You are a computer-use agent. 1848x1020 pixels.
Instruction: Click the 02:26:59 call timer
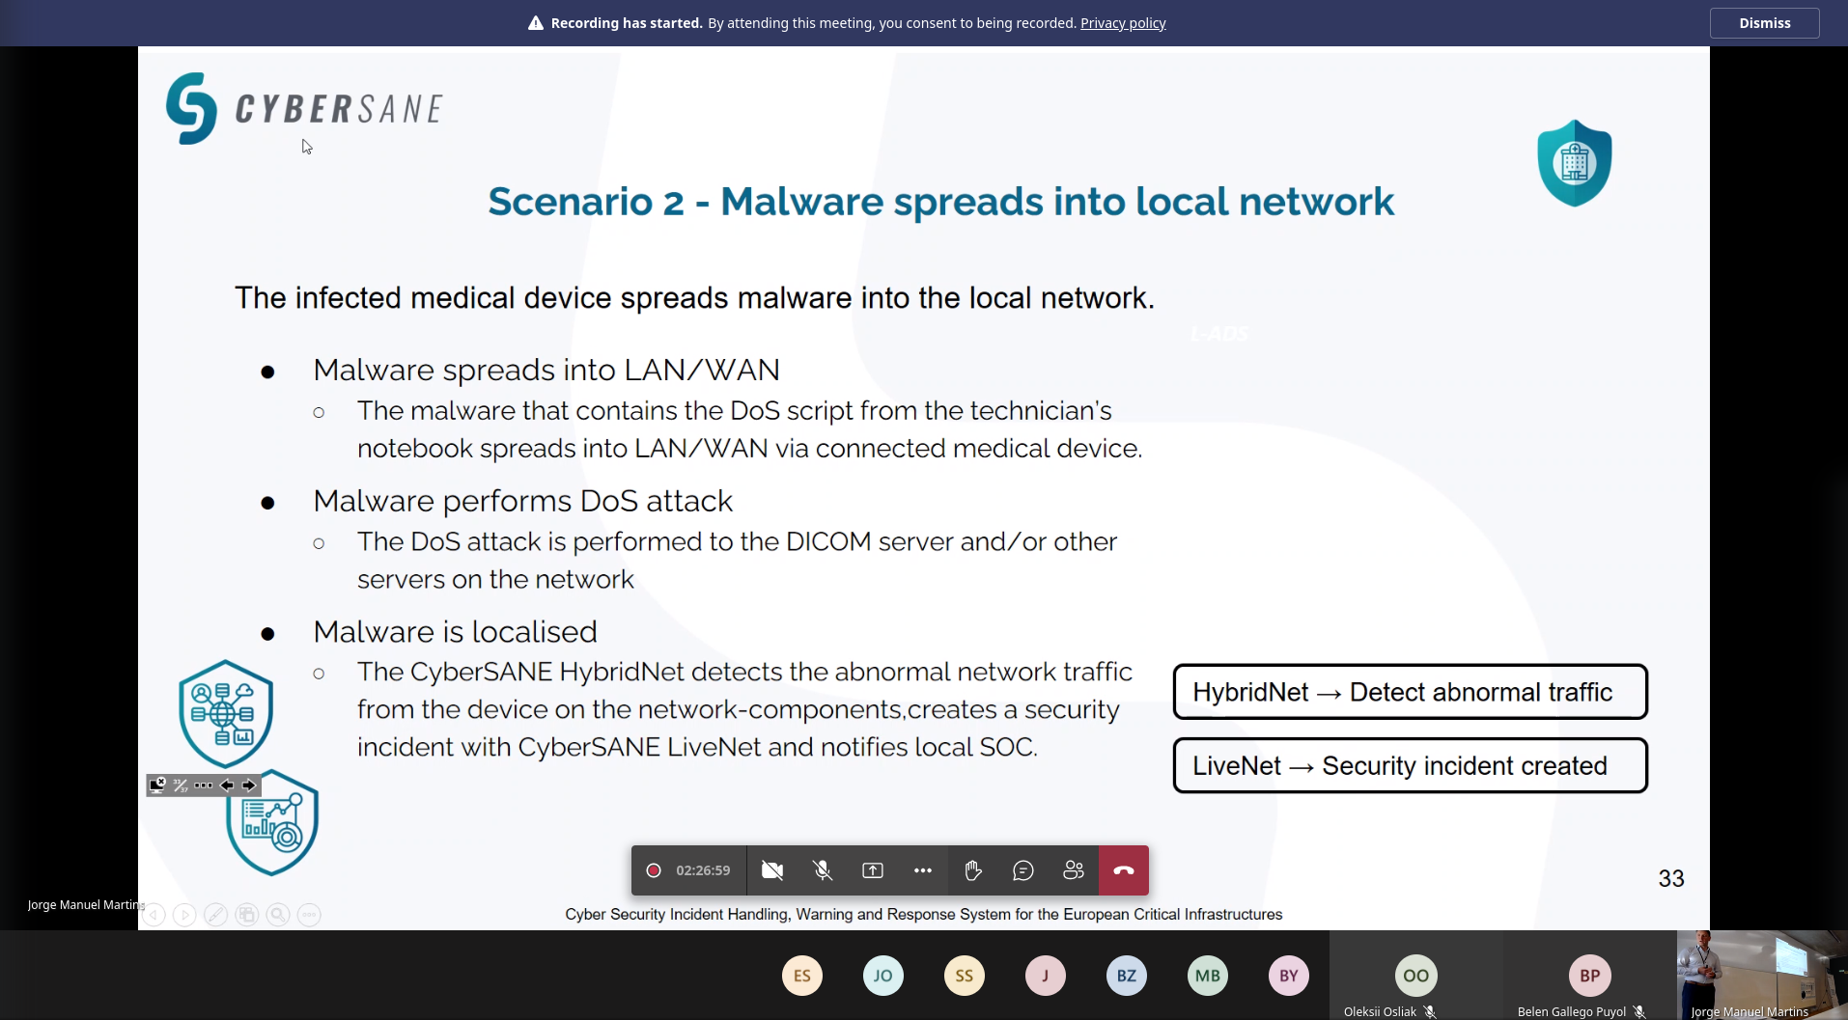coord(703,870)
